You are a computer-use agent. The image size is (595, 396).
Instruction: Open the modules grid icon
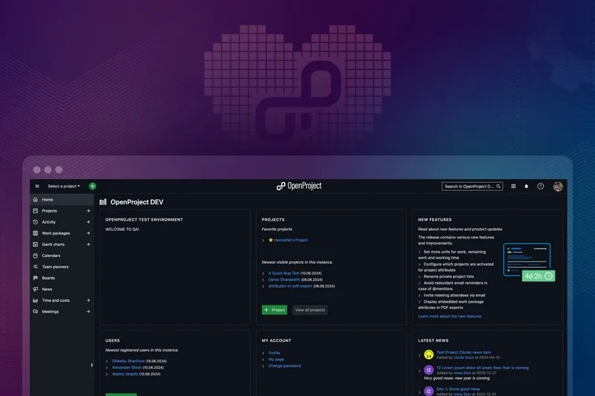click(x=513, y=186)
